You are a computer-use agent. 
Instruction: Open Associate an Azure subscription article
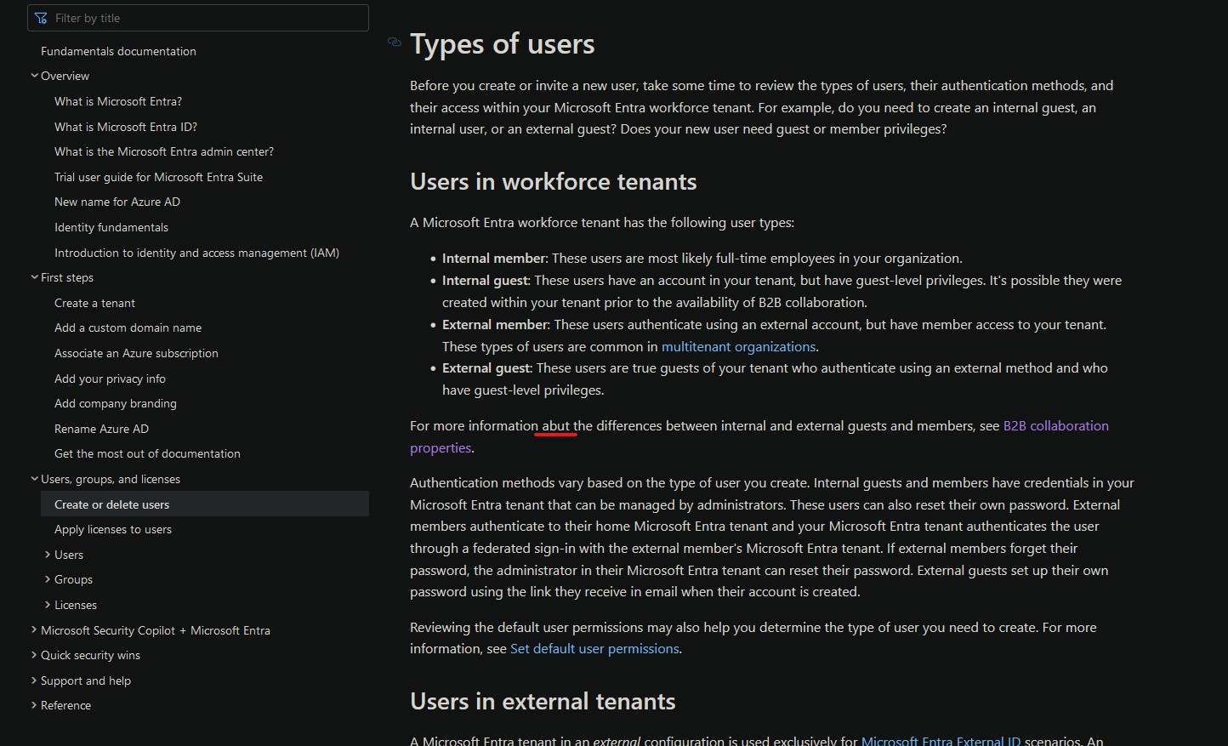(136, 353)
